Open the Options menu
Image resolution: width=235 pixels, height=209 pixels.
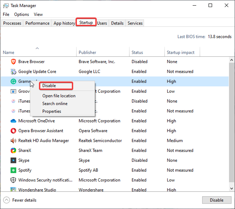point(21,14)
